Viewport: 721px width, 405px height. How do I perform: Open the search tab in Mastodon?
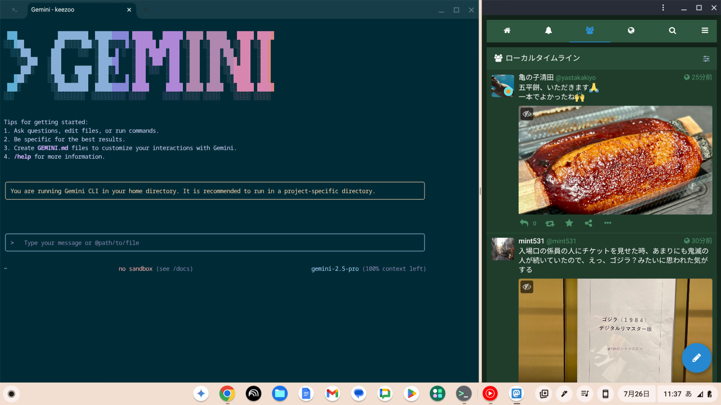[x=672, y=30]
